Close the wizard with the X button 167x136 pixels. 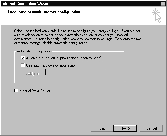[x=163, y=4]
